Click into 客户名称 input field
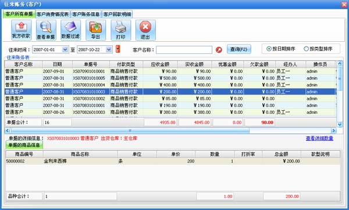Screen dimensions: 349x210 (x=184, y=50)
